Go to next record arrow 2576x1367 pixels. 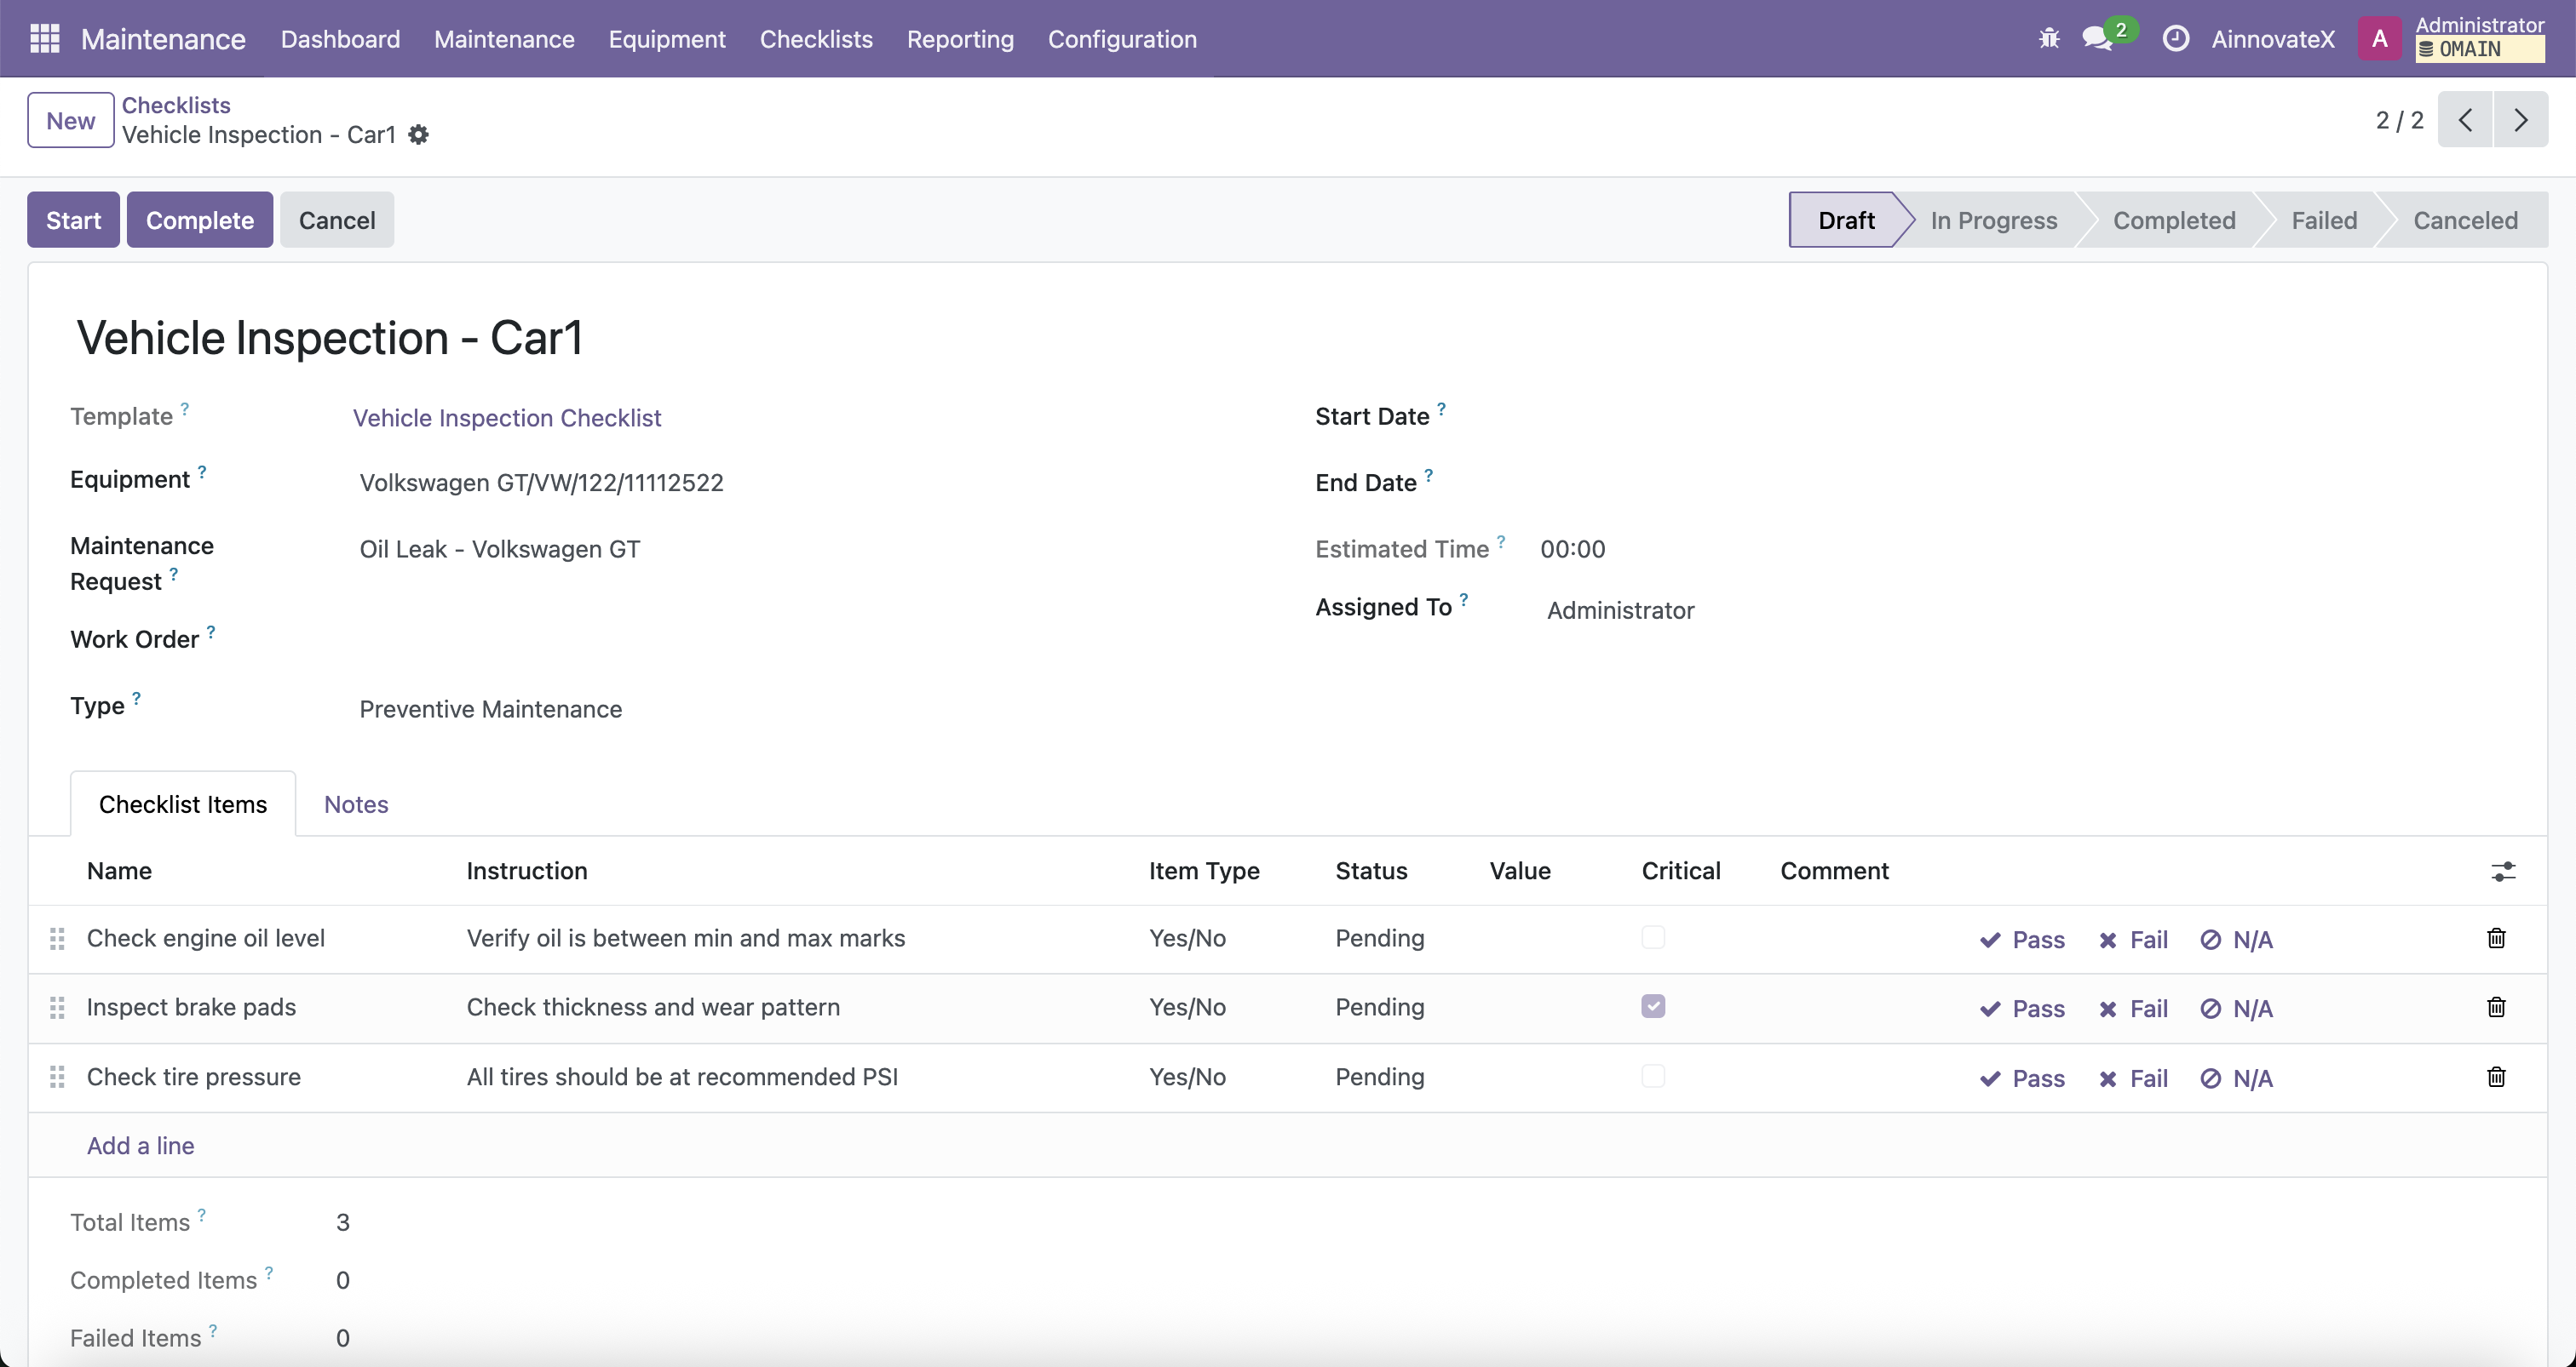2520,120
